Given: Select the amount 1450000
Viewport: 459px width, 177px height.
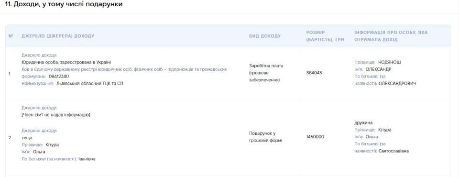Looking at the screenshot, I should pyautogui.click(x=315, y=137).
